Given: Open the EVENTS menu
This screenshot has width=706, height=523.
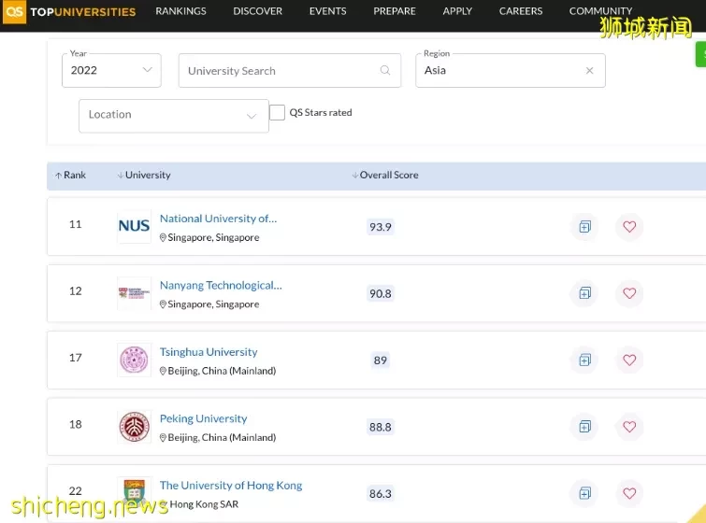Looking at the screenshot, I should pos(328,11).
